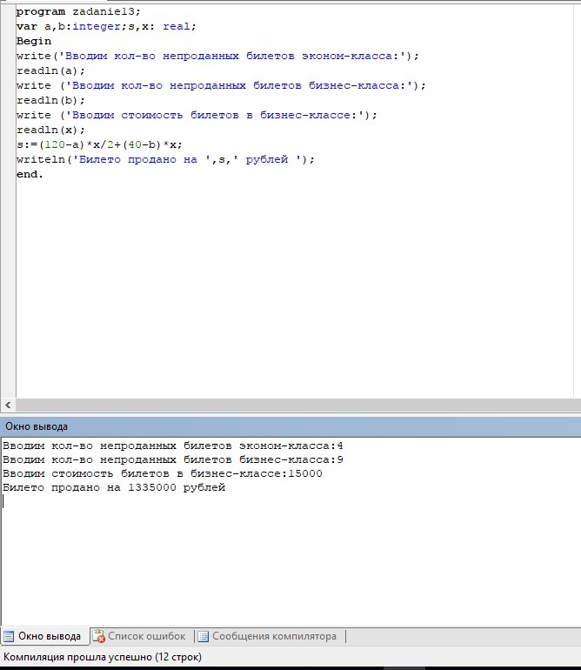Place cursor on 'readln(x);' line

[x=50, y=130]
